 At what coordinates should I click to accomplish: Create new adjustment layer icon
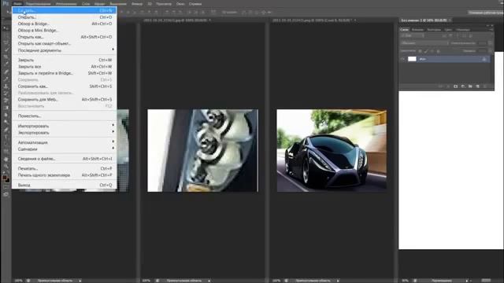tap(463, 86)
